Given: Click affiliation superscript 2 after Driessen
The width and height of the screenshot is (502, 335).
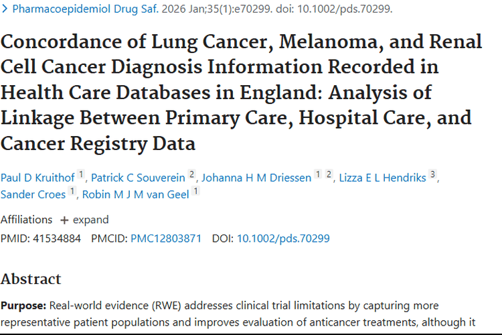Looking at the screenshot, I should pyautogui.click(x=329, y=176).
